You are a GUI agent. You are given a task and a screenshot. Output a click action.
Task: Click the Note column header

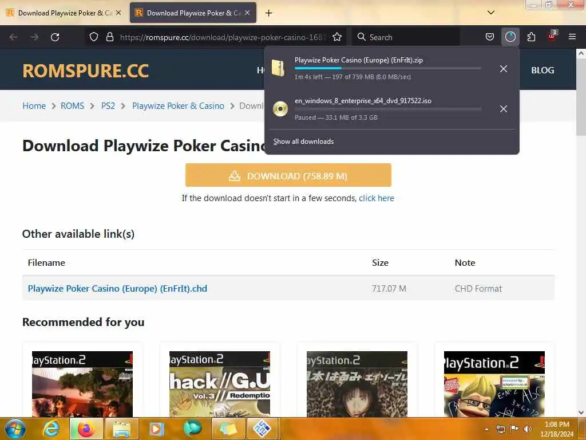coord(465,262)
